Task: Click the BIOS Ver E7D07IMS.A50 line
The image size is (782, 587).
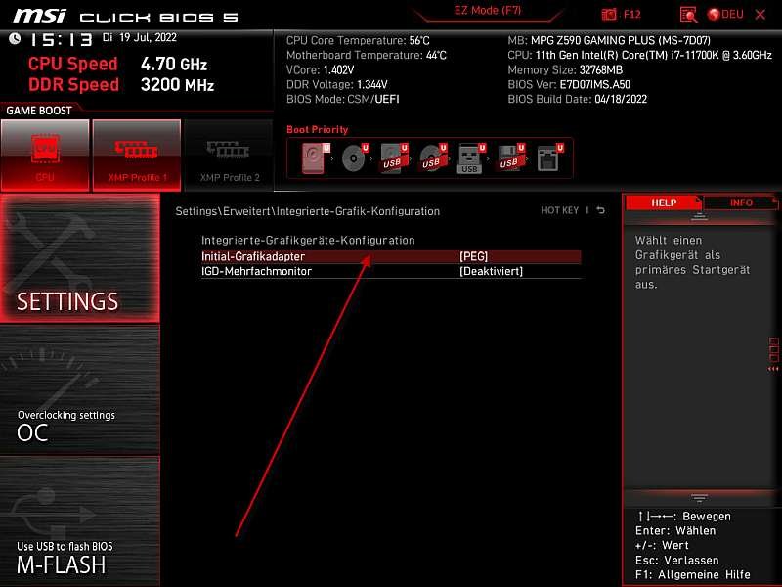Action: pyautogui.click(x=569, y=84)
